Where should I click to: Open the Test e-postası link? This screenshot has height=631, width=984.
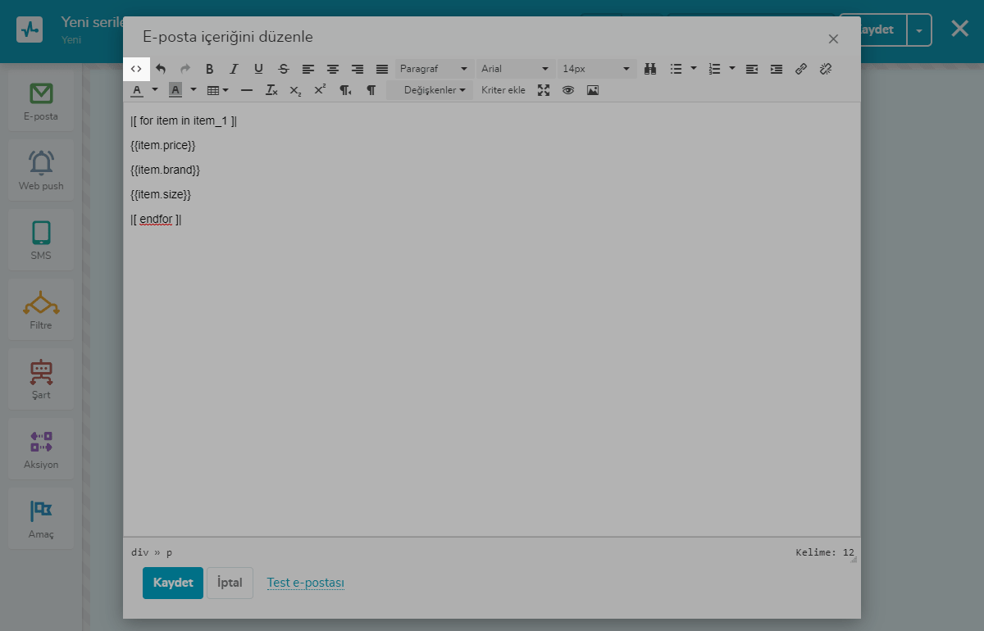click(305, 583)
